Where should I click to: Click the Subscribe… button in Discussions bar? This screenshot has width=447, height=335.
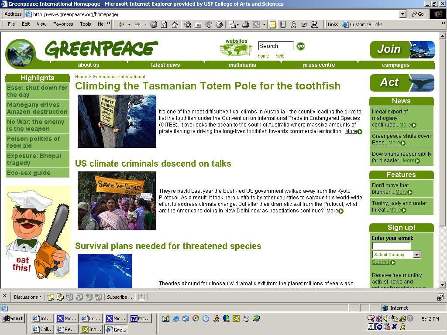coord(120,297)
